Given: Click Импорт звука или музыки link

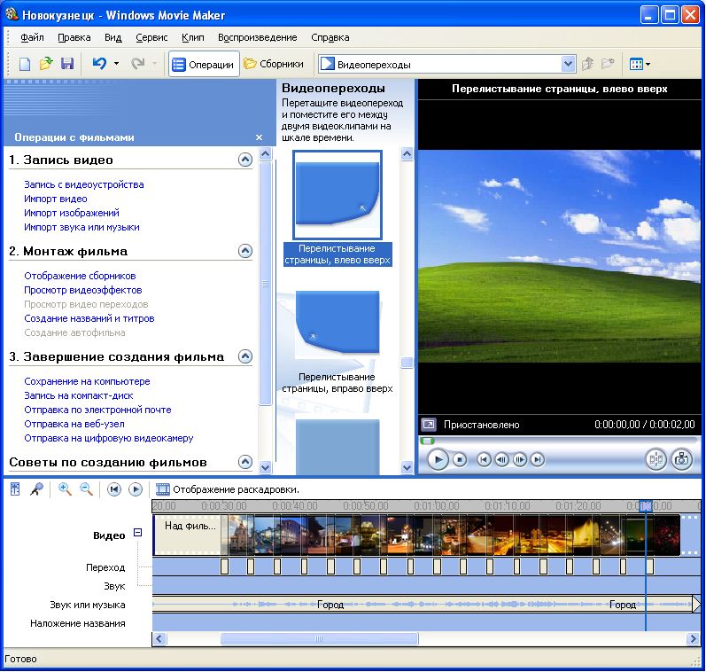Looking at the screenshot, I should point(82,227).
